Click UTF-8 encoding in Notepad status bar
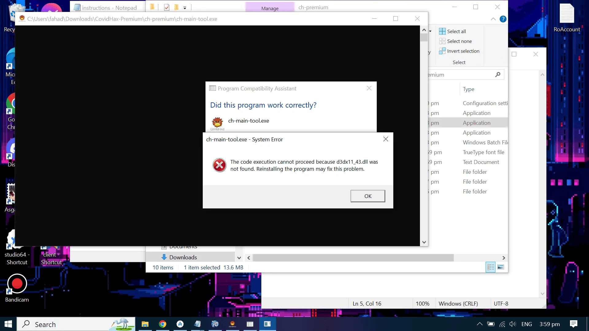589x331 pixels. (501, 304)
